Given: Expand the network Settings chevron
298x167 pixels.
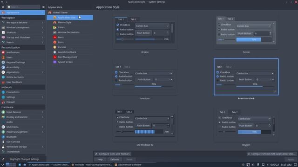Looking at the screenshot, I should click(x=42, y=97).
